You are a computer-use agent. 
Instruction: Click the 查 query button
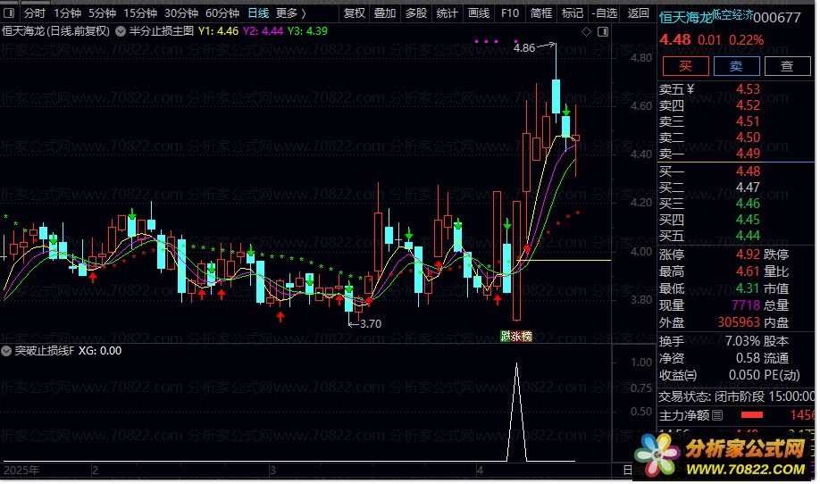click(x=787, y=66)
